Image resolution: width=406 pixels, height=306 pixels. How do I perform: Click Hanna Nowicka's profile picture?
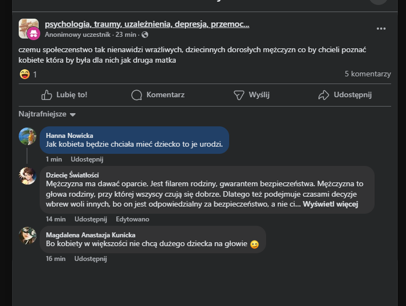[28, 136]
